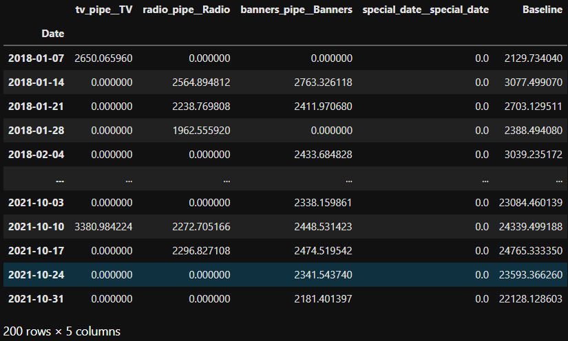Click the 2018-01-14 row label

point(36,82)
